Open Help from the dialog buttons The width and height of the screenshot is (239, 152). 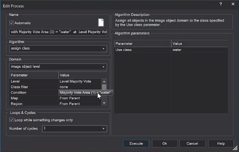(x=221, y=143)
